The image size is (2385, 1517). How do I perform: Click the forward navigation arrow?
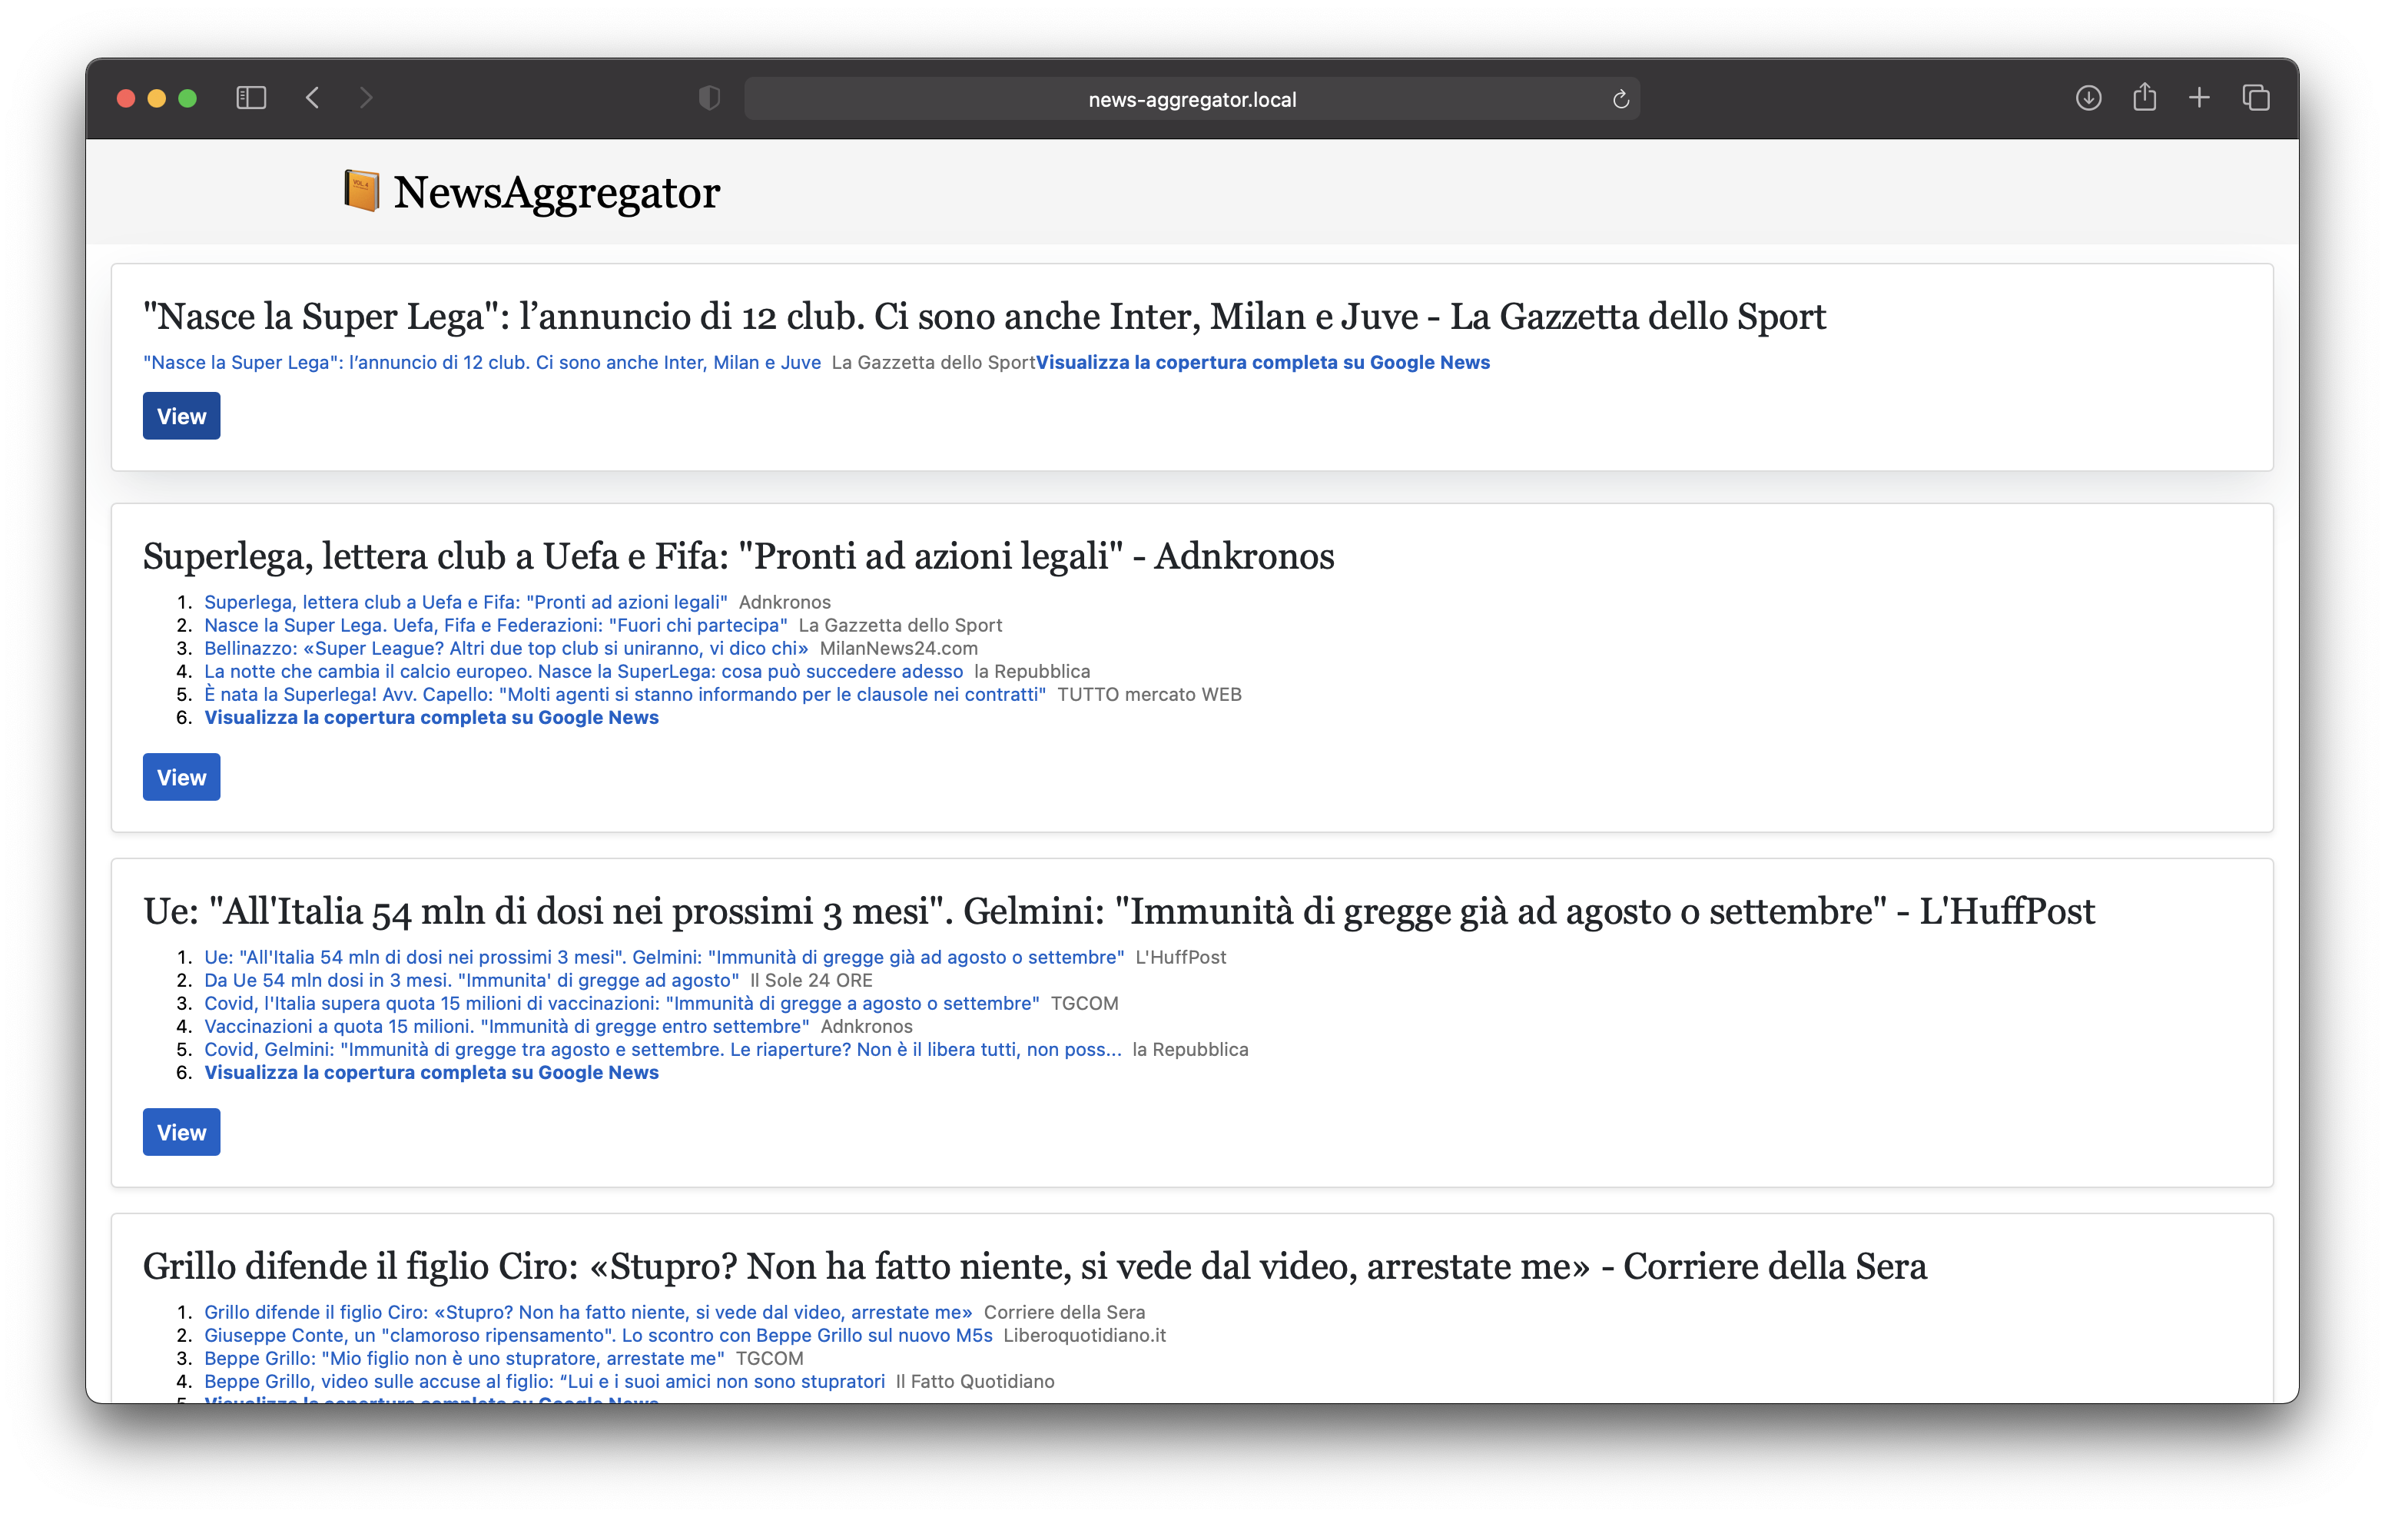pos(367,98)
